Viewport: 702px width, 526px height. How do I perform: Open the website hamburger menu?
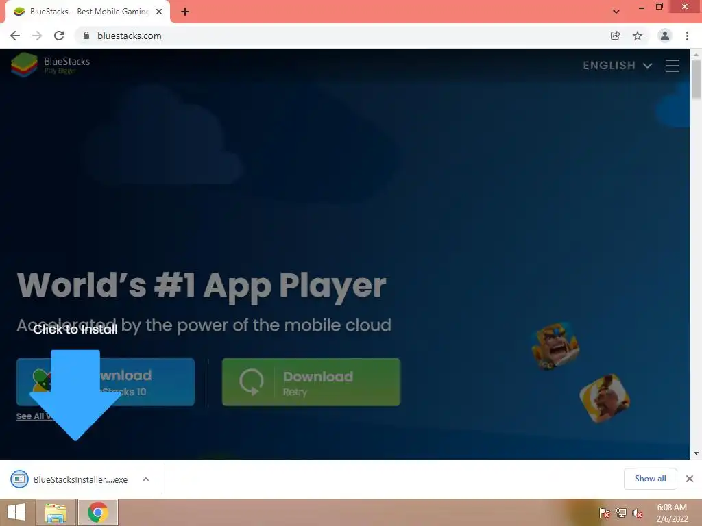pos(672,66)
